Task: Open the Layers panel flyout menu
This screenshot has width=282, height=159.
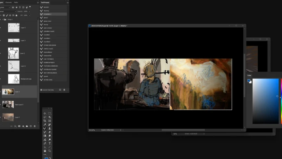Action: click(x=38, y=2)
